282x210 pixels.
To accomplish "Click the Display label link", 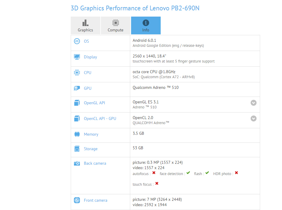I will click(91, 57).
